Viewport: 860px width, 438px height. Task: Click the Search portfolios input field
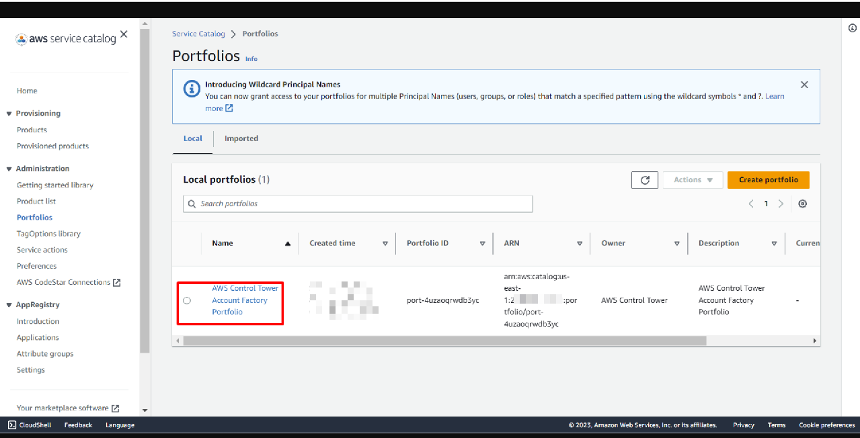pos(358,204)
